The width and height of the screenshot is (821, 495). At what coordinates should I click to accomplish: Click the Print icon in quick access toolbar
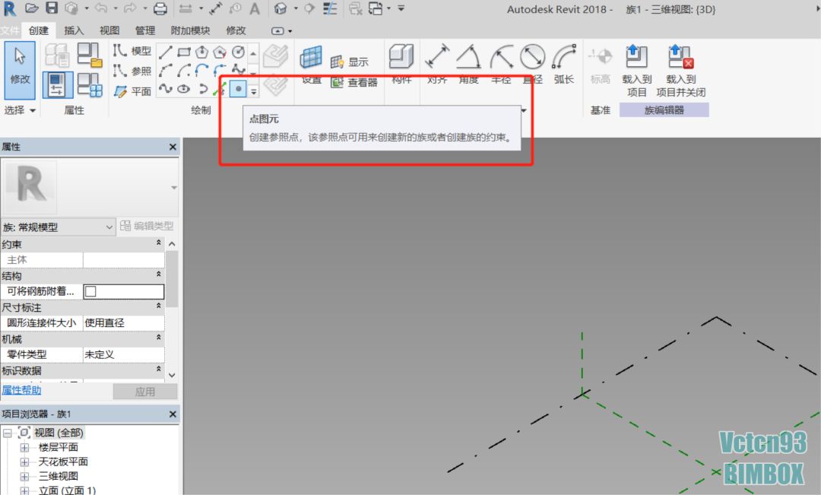160,9
